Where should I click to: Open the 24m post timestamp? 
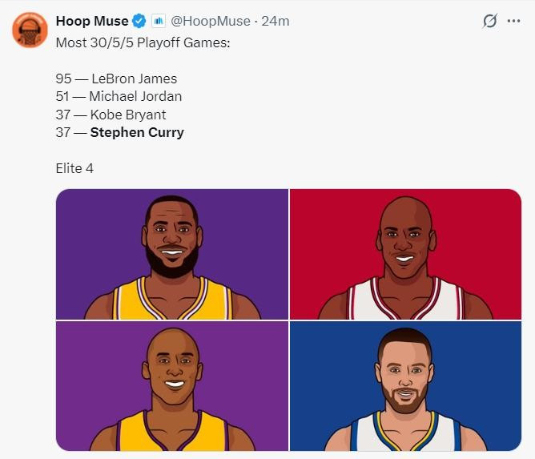coord(276,21)
